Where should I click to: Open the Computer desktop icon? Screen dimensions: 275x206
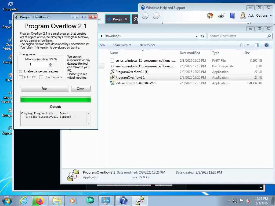tap(10, 7)
